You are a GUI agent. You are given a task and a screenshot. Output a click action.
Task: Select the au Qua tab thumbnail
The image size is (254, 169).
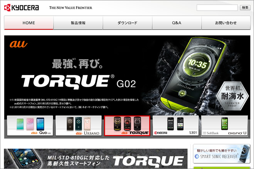[x=30, y=125]
